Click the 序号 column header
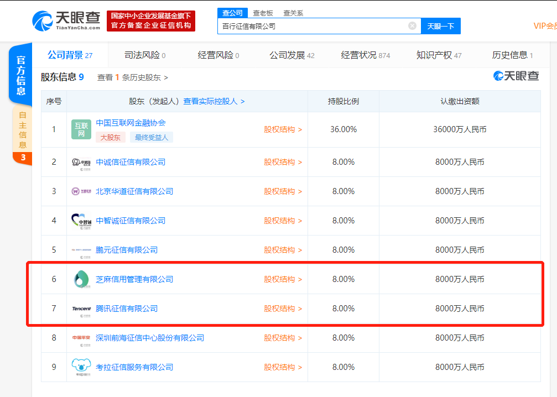The width and height of the screenshot is (557, 397). (54, 101)
